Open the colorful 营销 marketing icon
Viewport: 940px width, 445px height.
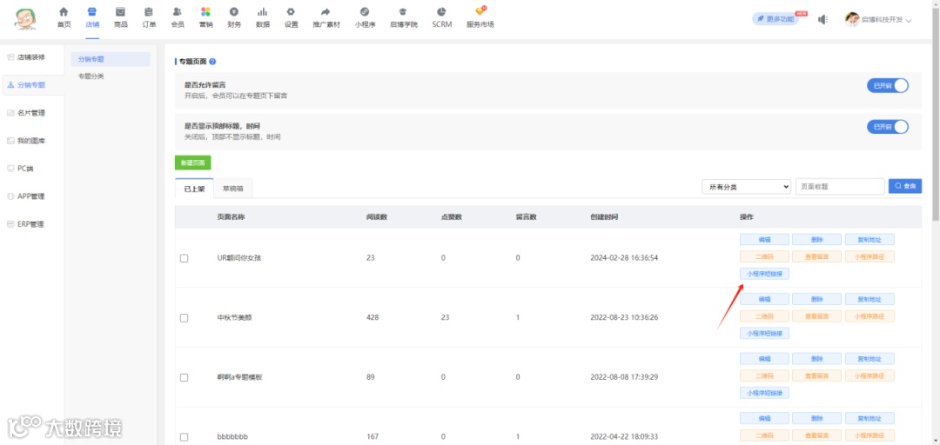(x=205, y=12)
